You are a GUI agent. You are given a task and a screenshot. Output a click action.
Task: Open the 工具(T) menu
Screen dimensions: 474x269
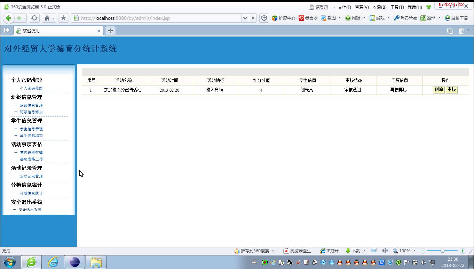[x=397, y=7]
